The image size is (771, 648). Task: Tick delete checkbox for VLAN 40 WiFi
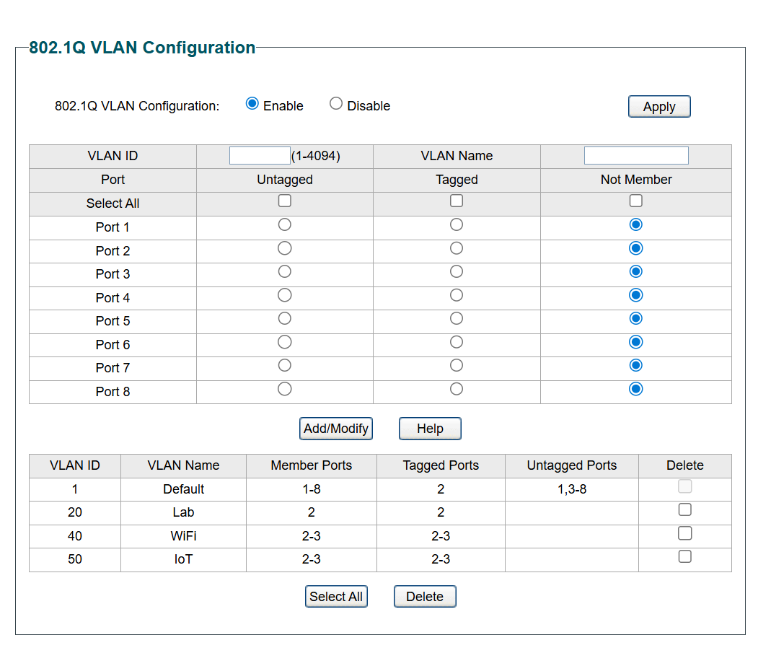coord(685,533)
